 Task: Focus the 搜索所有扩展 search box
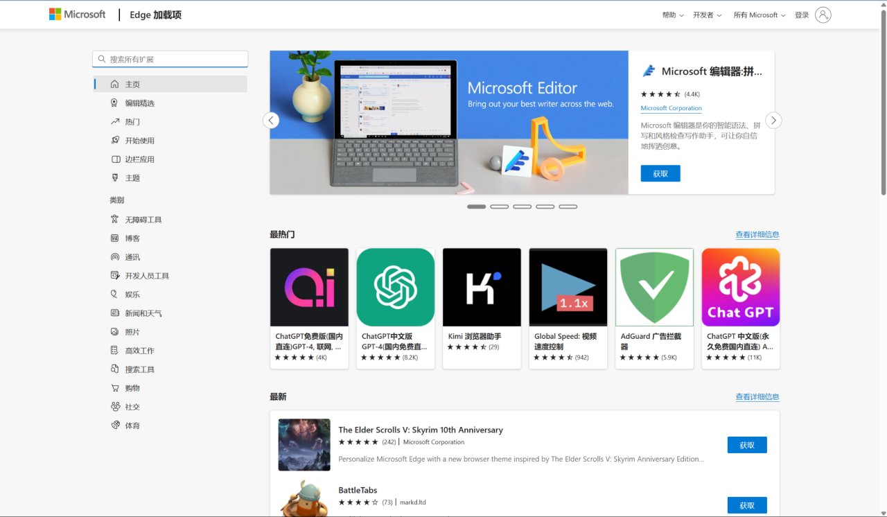click(170, 59)
